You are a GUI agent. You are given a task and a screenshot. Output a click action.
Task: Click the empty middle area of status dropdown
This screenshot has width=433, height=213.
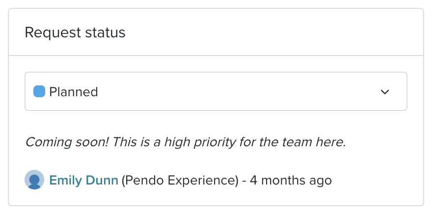238,91
